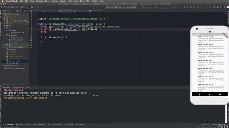
Task: Open the Android Studio app menu
Action: click(12, 1)
